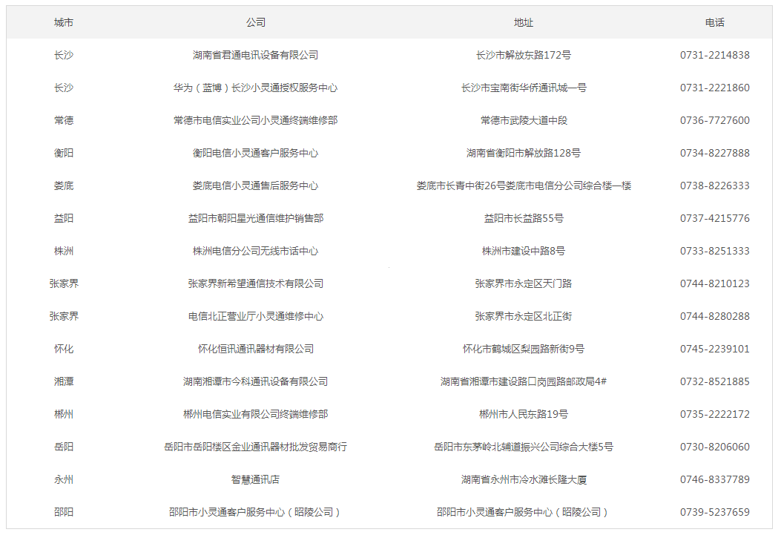Click address 长沙市宝南街华侨通讯城一号

[x=524, y=88]
